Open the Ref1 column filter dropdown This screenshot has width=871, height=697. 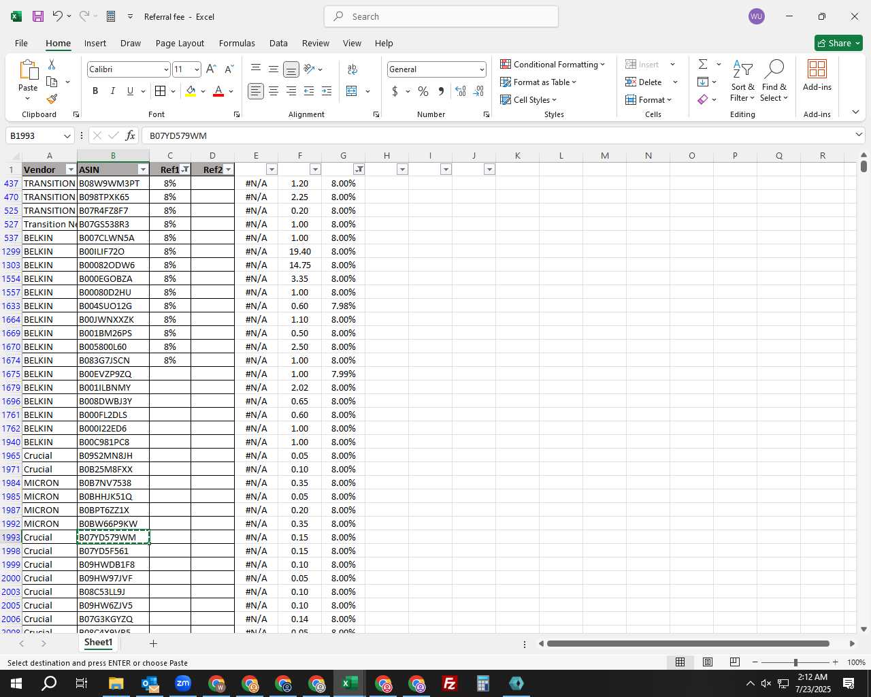click(185, 169)
